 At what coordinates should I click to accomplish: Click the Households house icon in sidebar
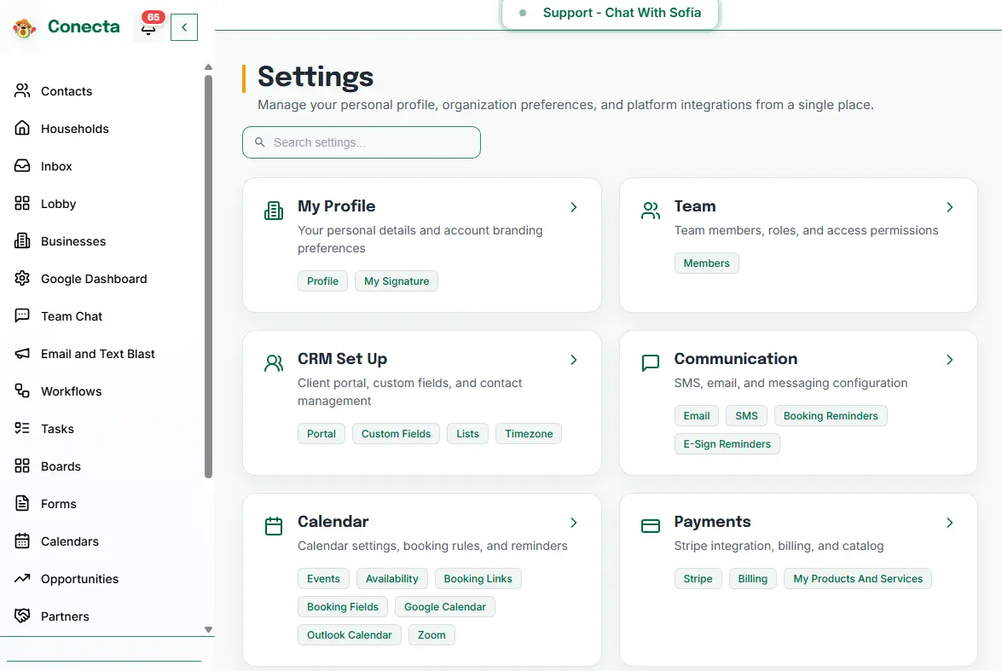point(22,129)
